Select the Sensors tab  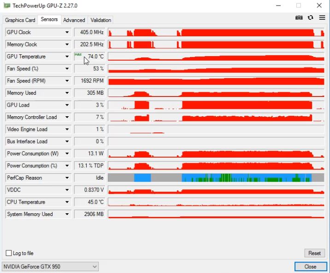tap(49, 19)
